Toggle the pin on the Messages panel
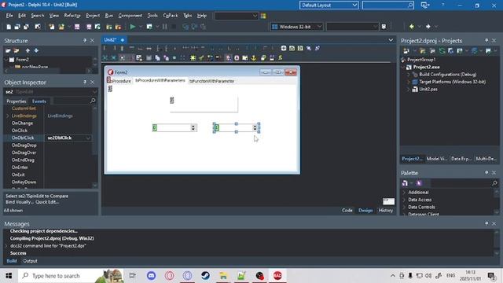The image size is (503, 283). pyautogui.click(x=486, y=223)
